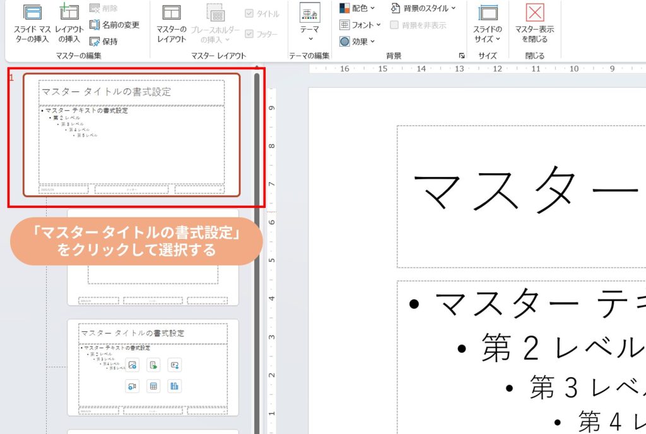Click thumbnail pane vertical scrollbar
This screenshot has height=434, width=646.
tap(257, 252)
